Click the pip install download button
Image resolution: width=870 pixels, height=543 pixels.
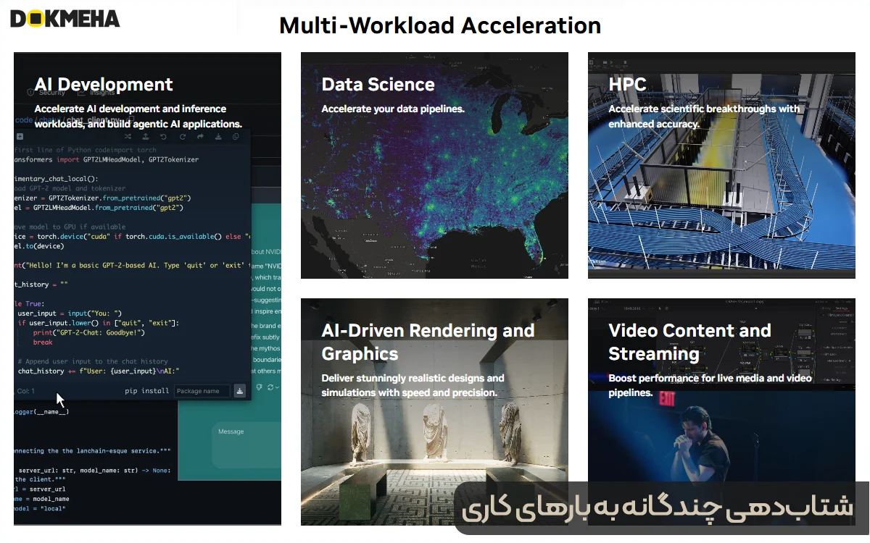(240, 391)
